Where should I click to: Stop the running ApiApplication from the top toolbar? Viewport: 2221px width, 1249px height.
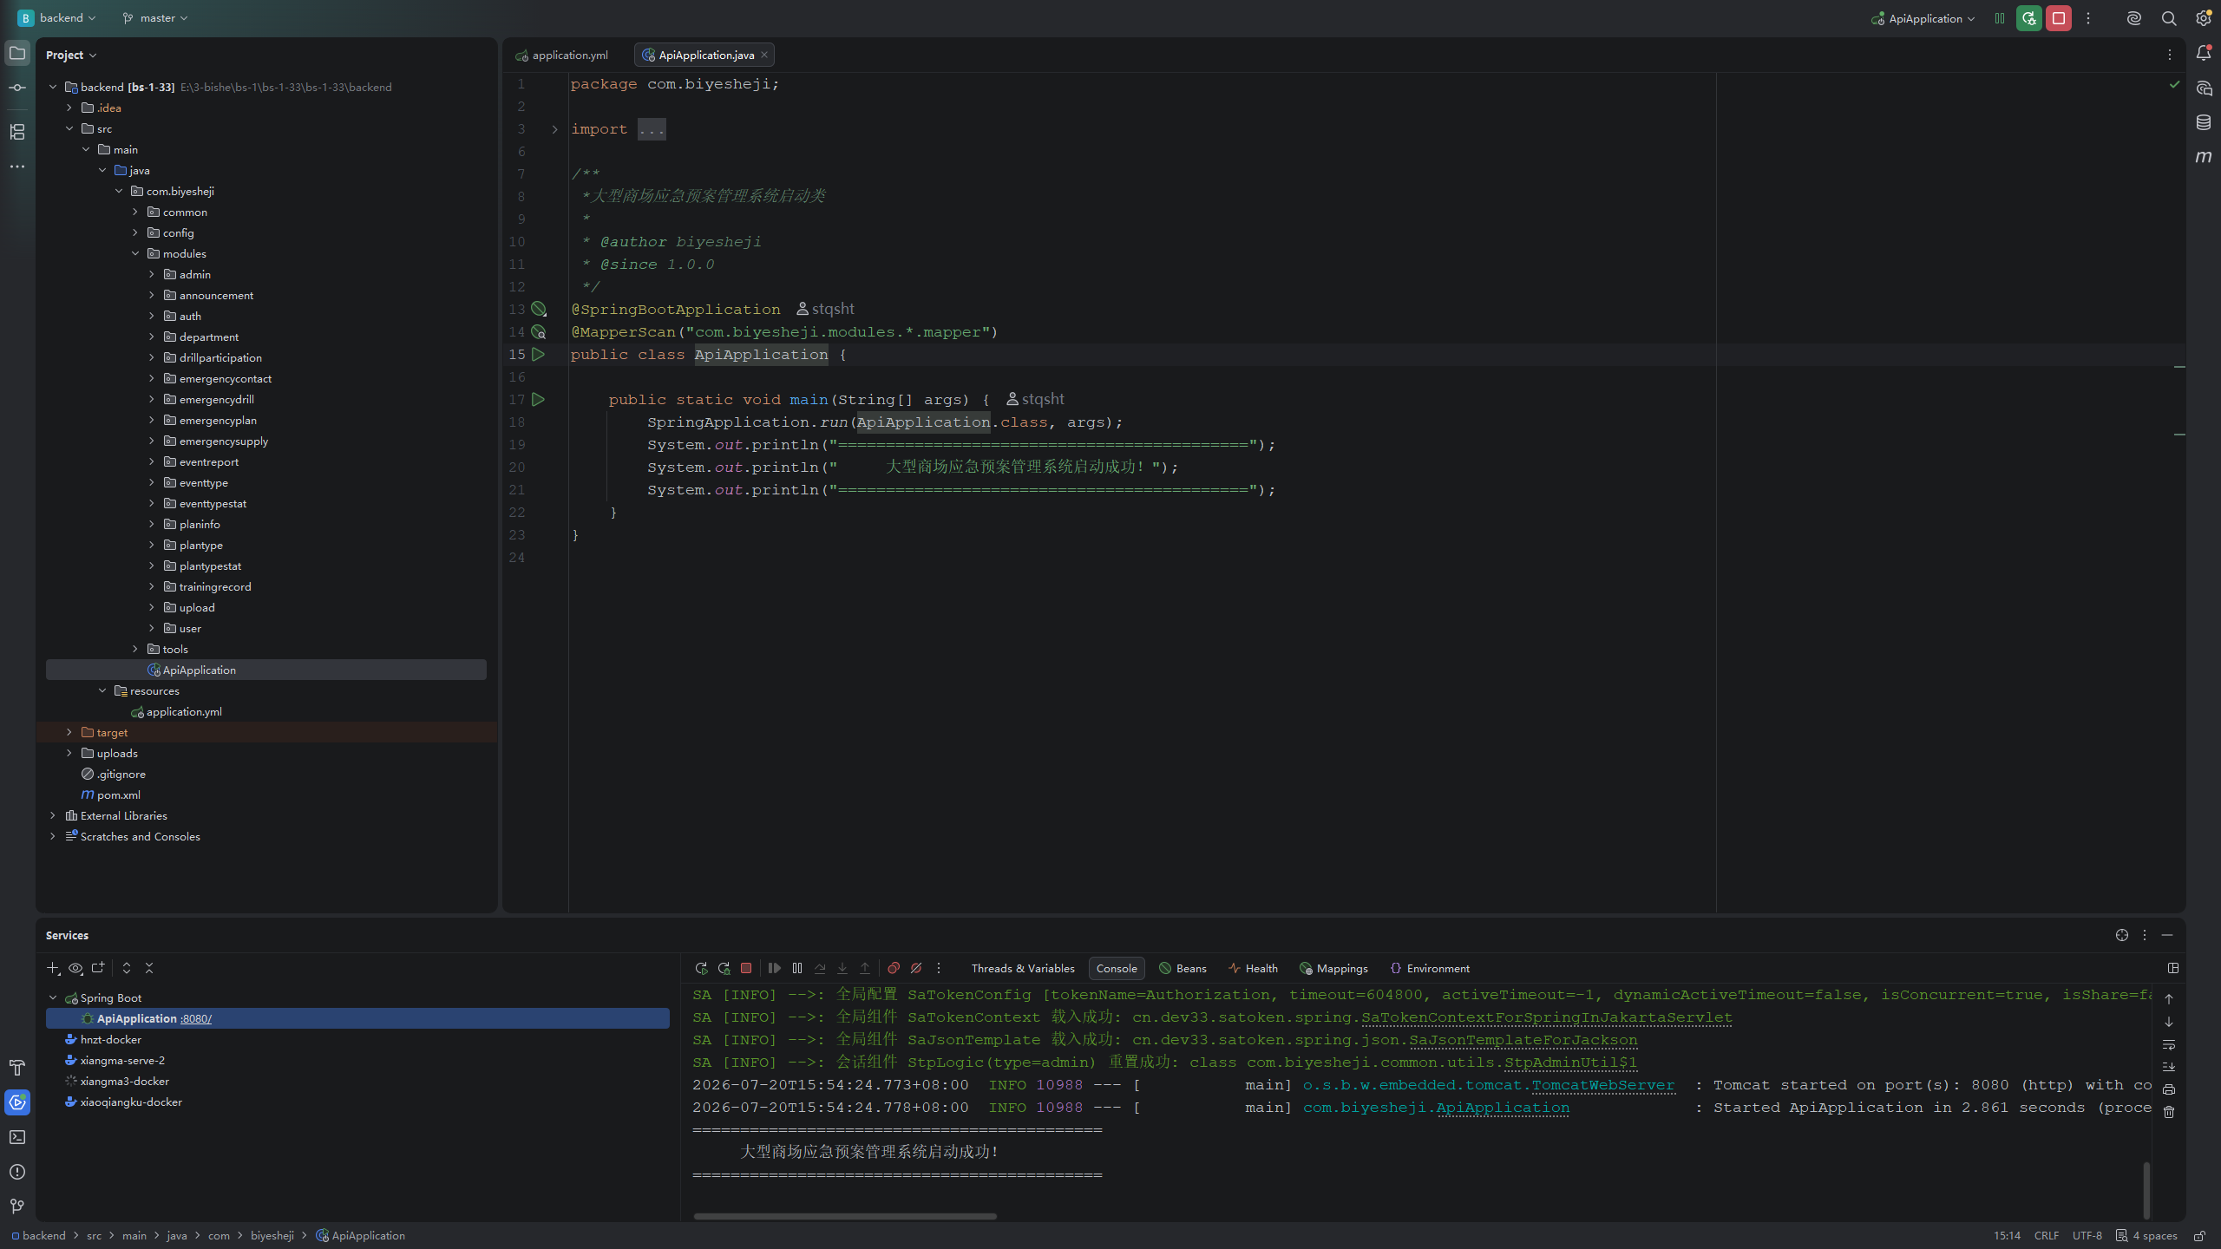point(2058,18)
